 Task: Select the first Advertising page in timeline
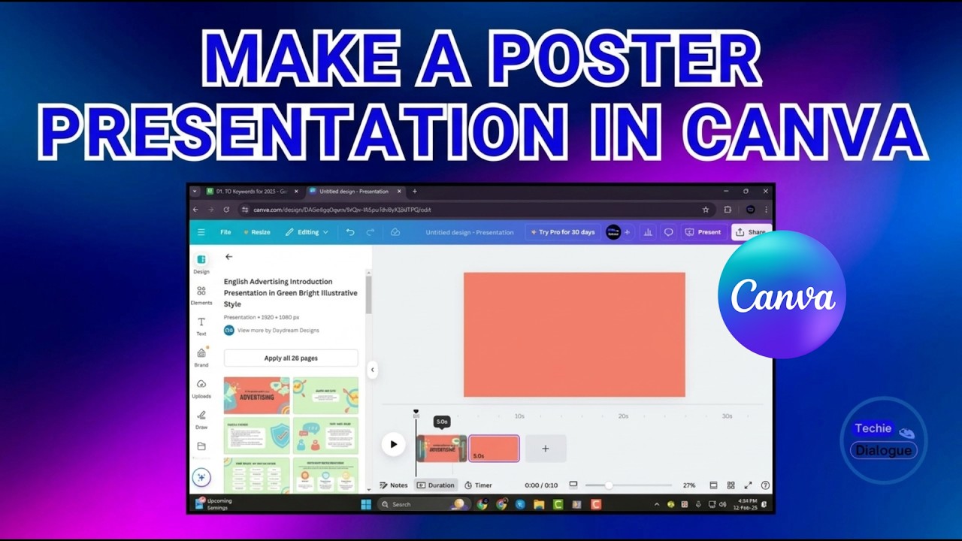coord(442,449)
